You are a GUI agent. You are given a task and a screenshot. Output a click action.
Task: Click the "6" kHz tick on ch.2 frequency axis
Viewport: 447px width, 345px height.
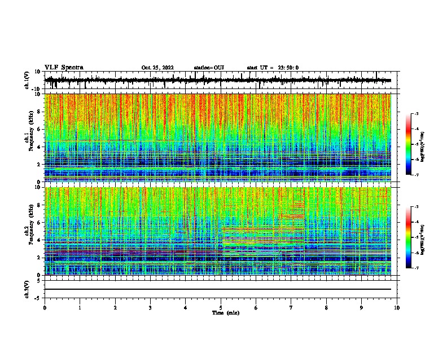(x=40, y=222)
